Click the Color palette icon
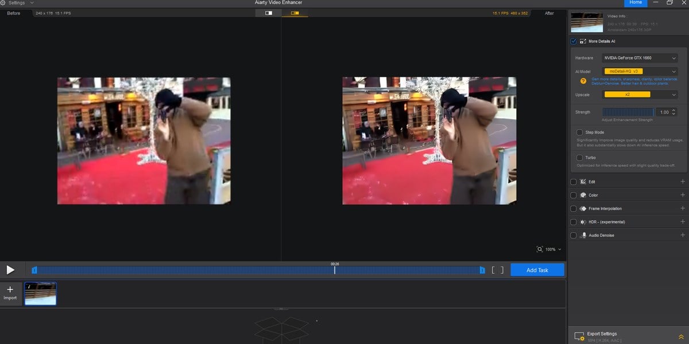 pyautogui.click(x=583, y=195)
